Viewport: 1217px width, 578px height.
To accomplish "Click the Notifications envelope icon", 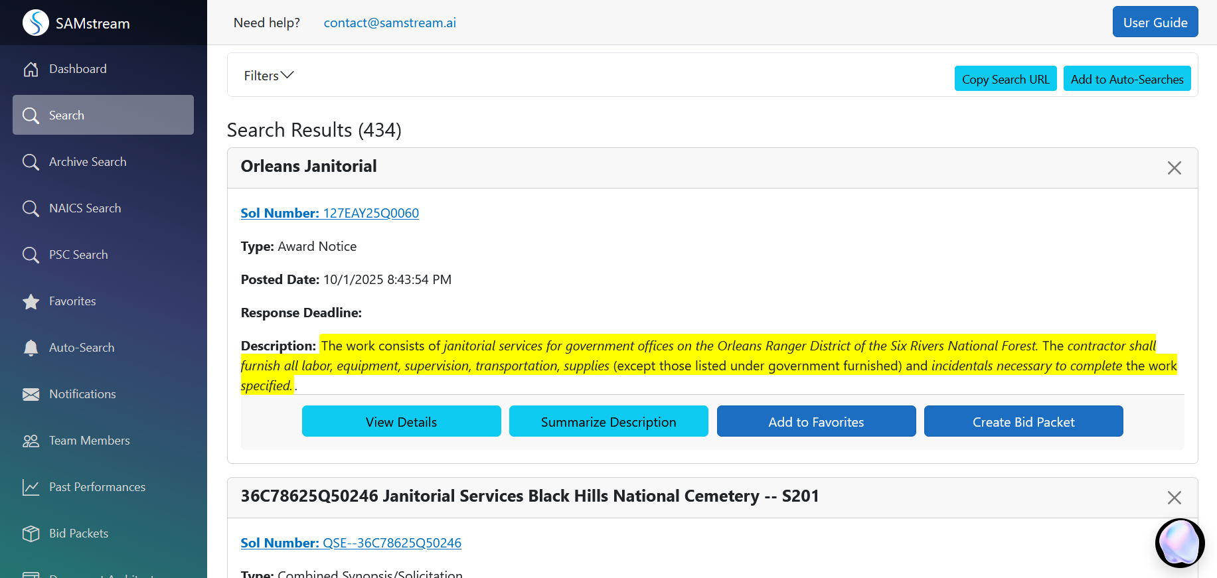I will click(x=31, y=394).
